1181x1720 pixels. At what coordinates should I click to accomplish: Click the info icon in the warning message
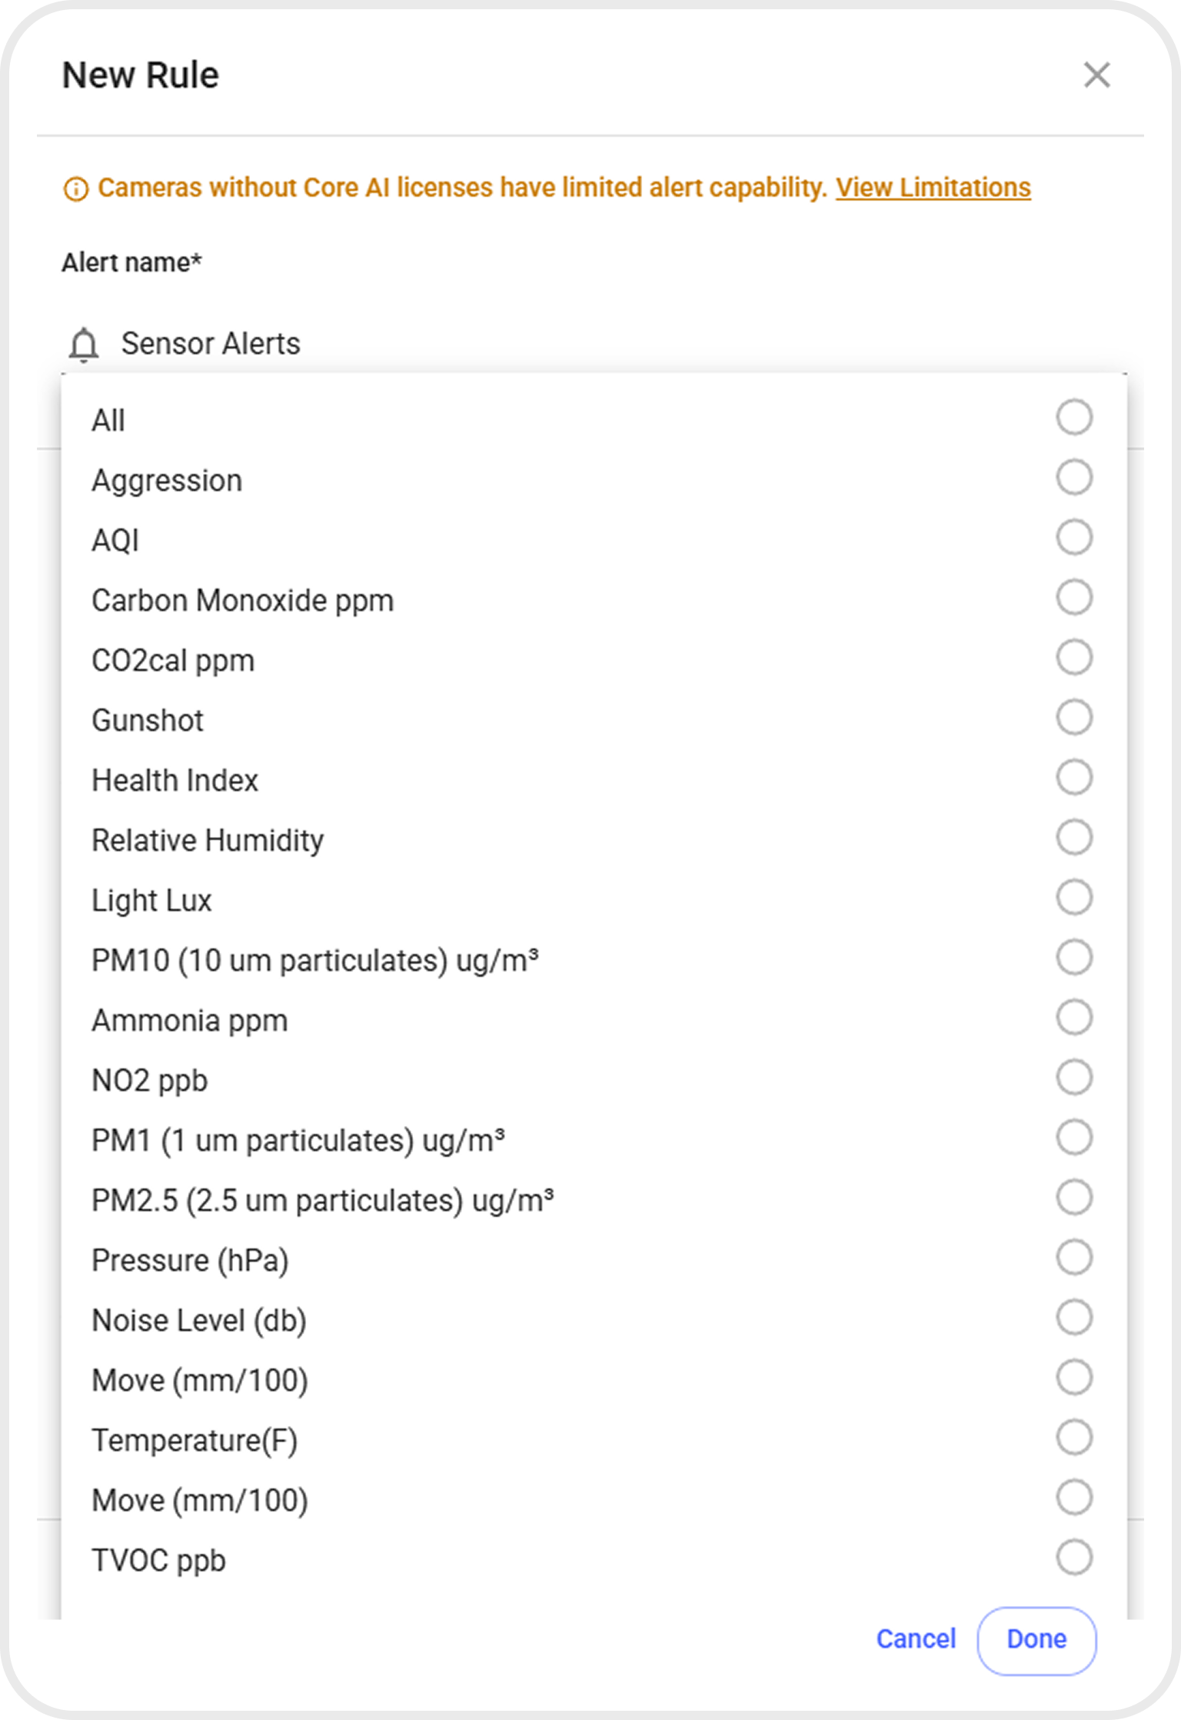75,188
